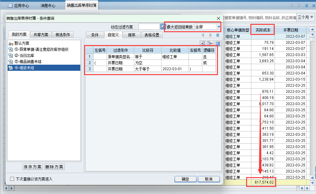This screenshot has height=194, width=316.
Task: Toggle 下次直接以该方案进入 checkbox
Action: (12, 179)
